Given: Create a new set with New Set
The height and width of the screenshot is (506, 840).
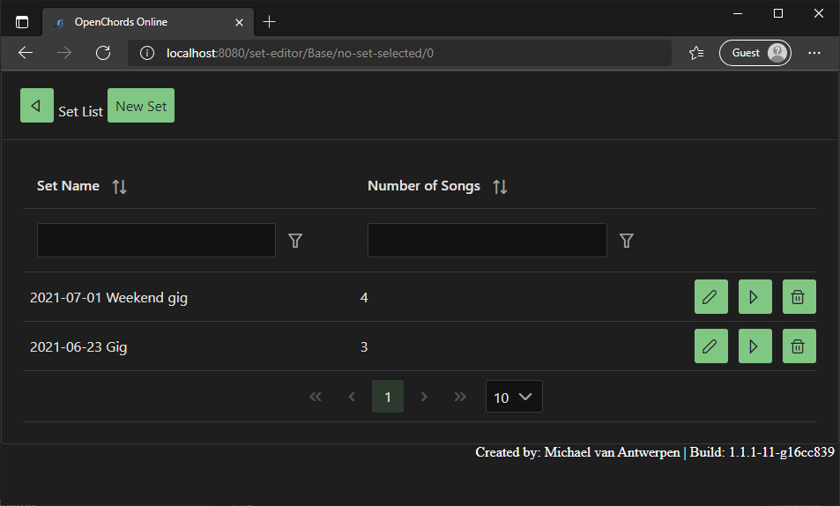Looking at the screenshot, I should 141,106.
